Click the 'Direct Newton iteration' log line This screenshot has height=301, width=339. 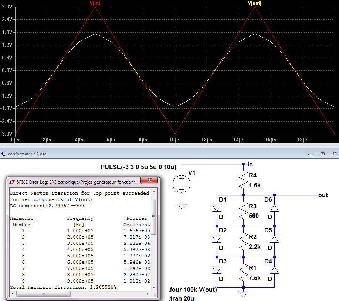pos(79,193)
